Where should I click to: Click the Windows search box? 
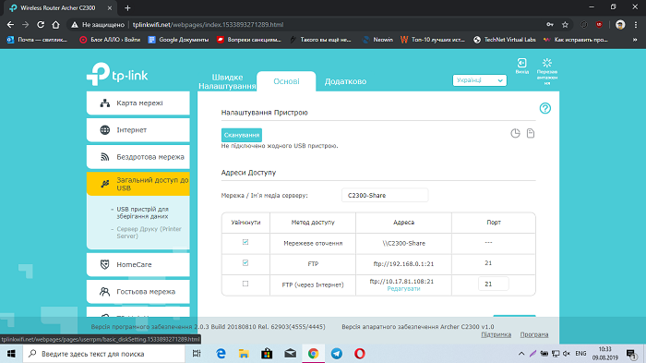103,354
